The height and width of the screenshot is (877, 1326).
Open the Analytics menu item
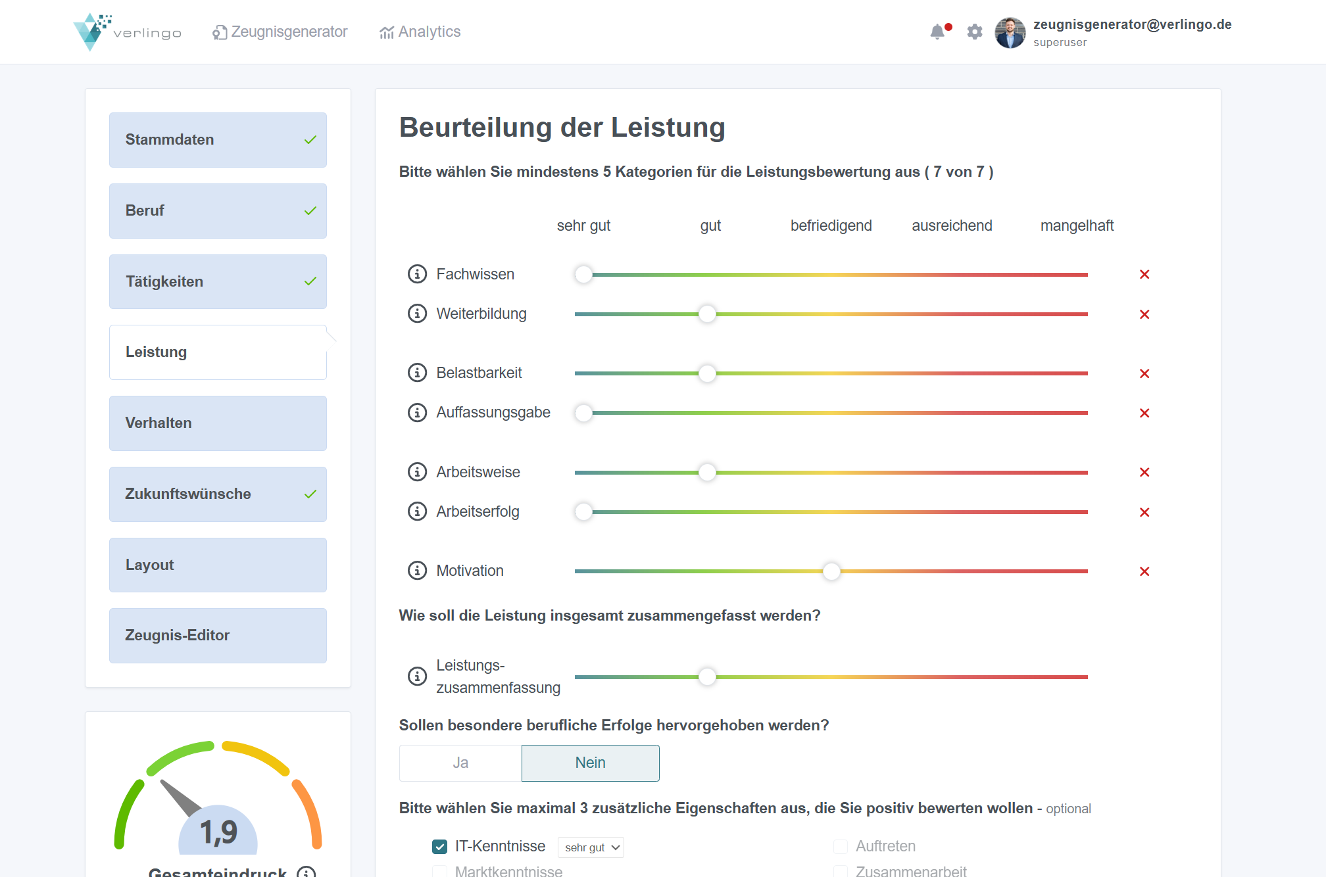pyautogui.click(x=420, y=32)
